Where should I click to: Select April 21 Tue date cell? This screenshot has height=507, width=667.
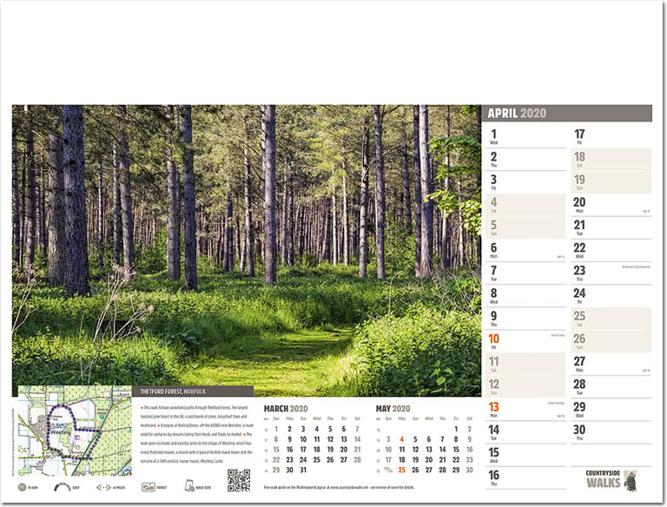611,227
